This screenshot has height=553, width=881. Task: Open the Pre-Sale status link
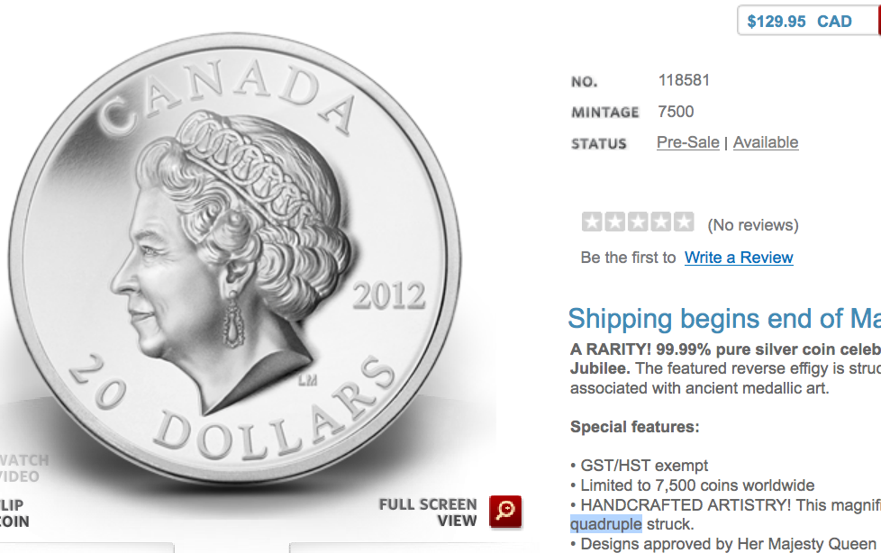tap(687, 142)
